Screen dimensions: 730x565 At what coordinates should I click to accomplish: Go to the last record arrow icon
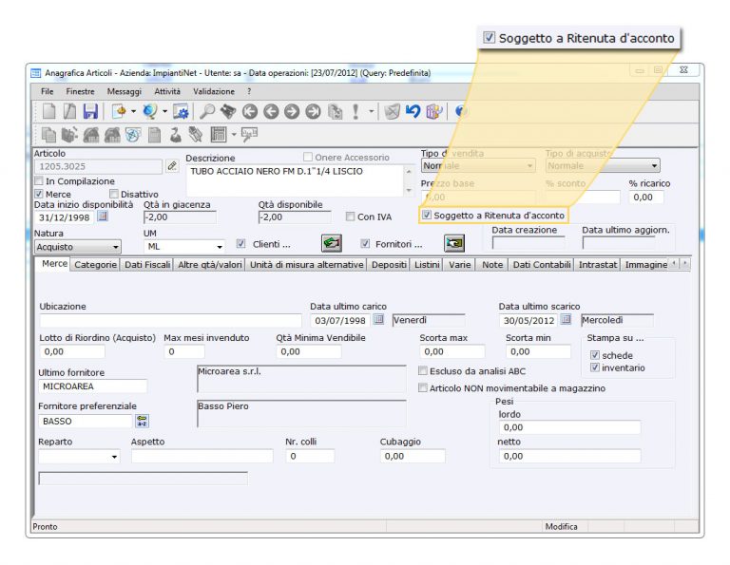[313, 112]
